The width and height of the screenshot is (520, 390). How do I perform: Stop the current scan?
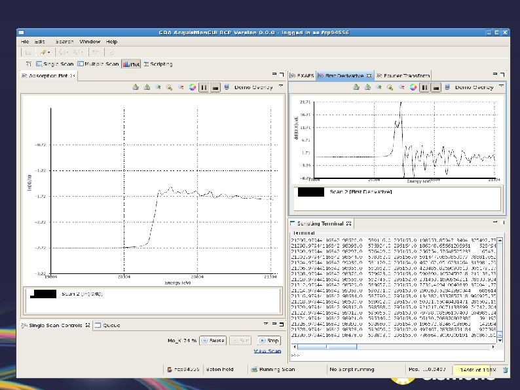pyautogui.click(x=269, y=340)
